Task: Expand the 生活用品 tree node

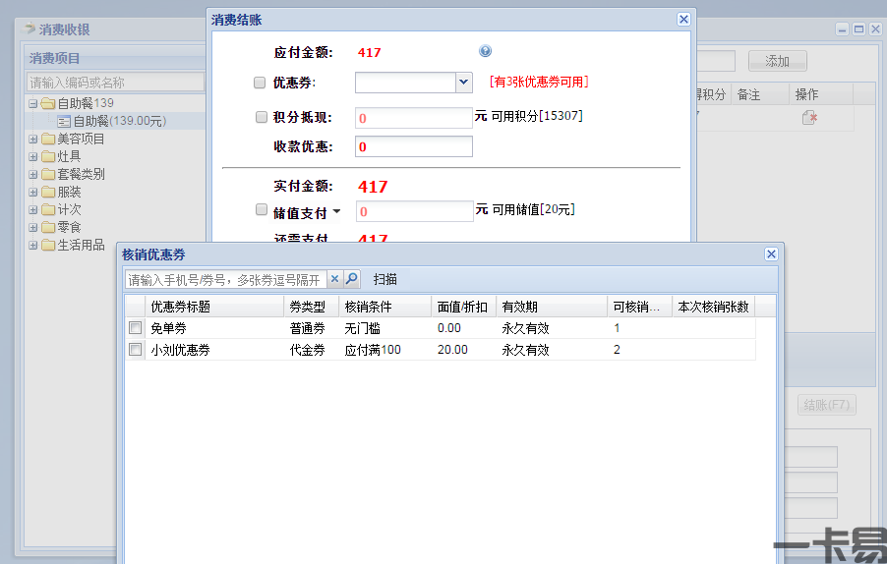Action: coord(32,246)
